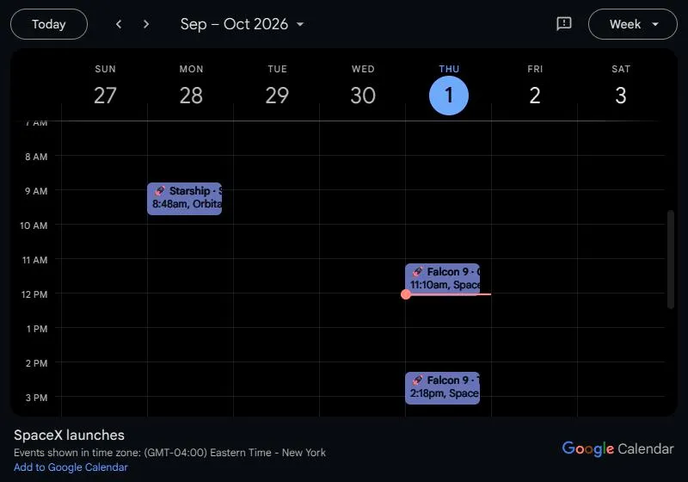Click the calendar vertical scrollbar thumb

671,259
